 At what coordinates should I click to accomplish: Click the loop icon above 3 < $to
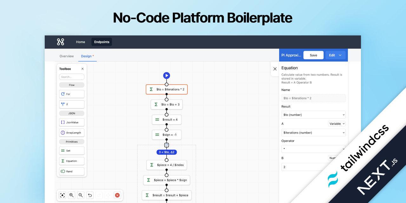[x=167, y=145]
